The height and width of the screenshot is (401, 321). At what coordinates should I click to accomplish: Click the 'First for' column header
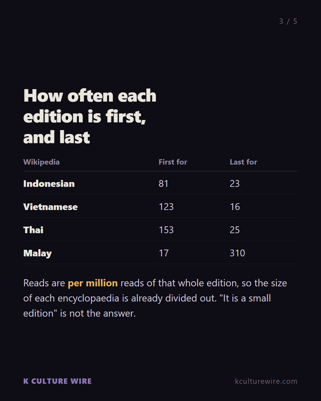pyautogui.click(x=173, y=162)
